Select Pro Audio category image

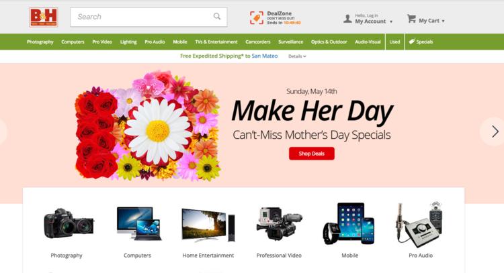[419, 224]
